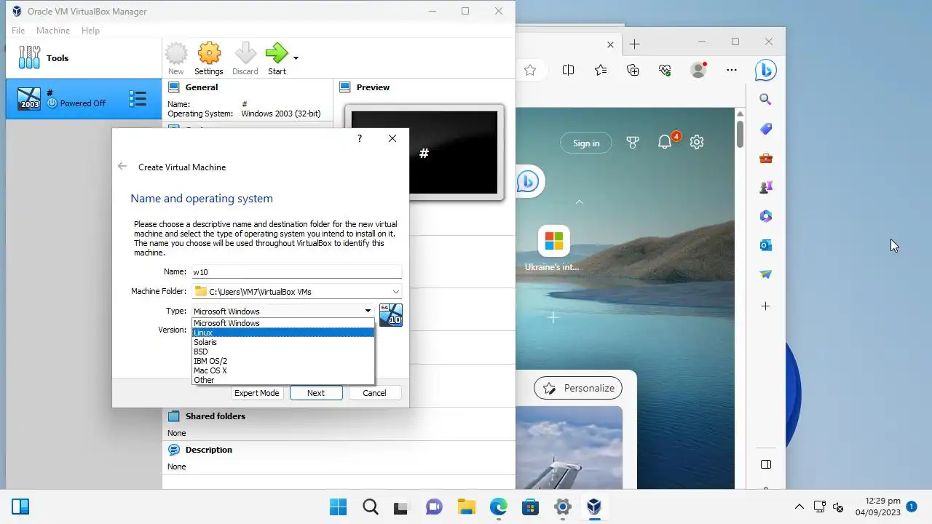Screen dimensions: 932x524
Task: Click the Preview section header
Action: 373,87
